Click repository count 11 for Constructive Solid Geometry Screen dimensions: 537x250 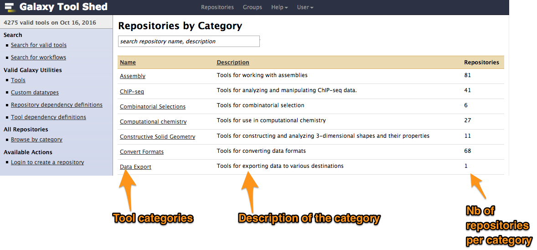tap(467, 136)
